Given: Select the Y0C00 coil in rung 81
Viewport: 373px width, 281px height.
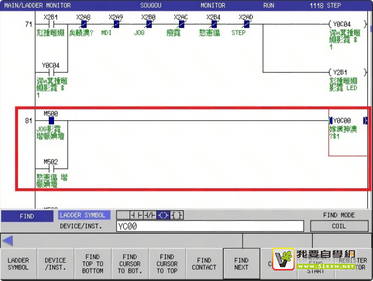Looking at the screenshot, I should pos(348,121).
